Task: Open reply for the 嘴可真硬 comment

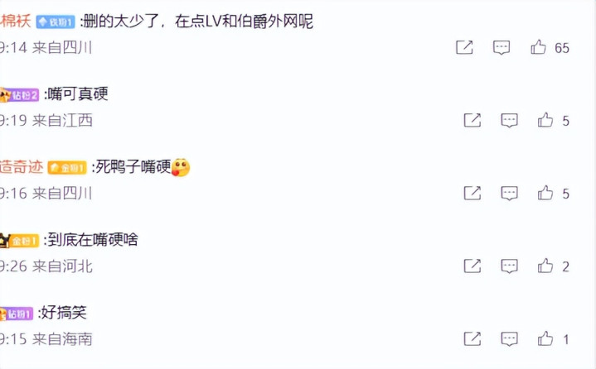Action: click(509, 121)
